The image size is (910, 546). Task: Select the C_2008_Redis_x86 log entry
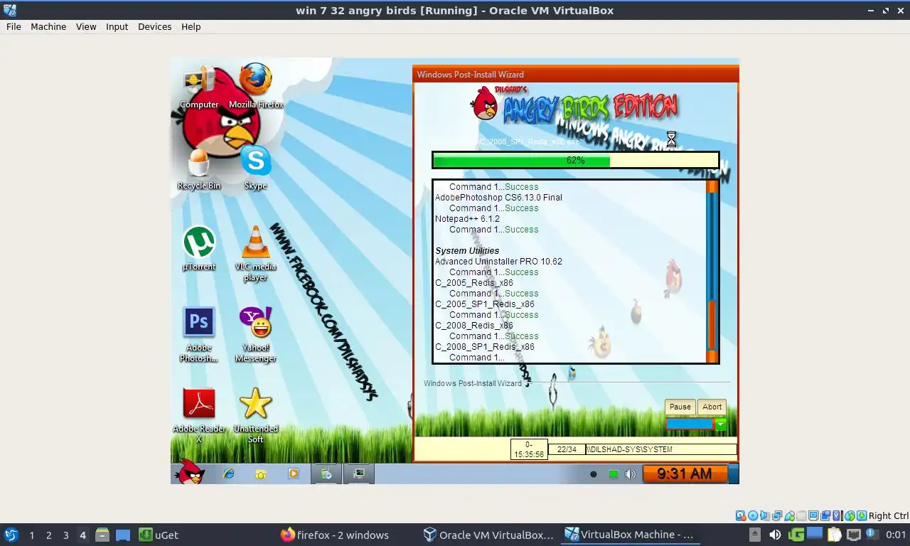(x=474, y=325)
